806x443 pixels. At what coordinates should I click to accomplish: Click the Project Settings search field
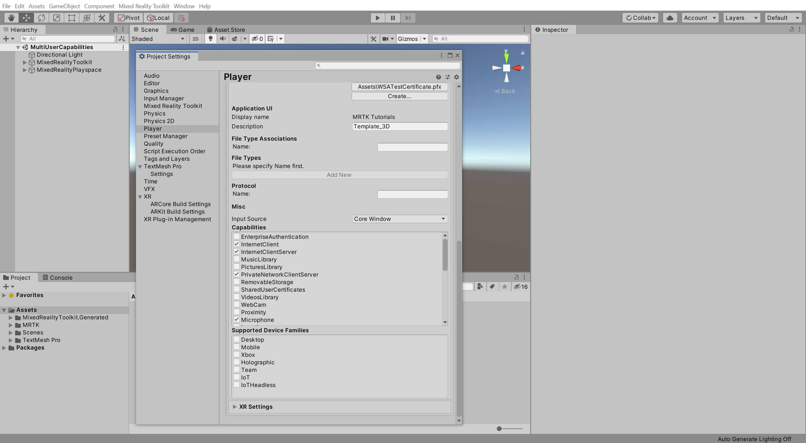tap(387, 65)
